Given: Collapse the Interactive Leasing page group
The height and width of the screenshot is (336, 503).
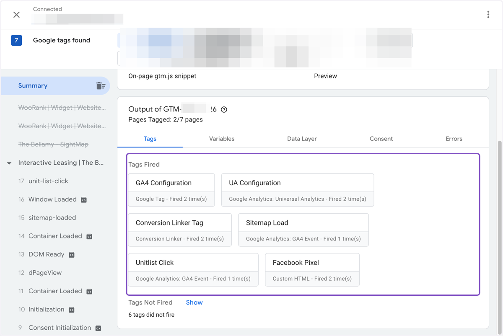Looking at the screenshot, I should point(9,163).
